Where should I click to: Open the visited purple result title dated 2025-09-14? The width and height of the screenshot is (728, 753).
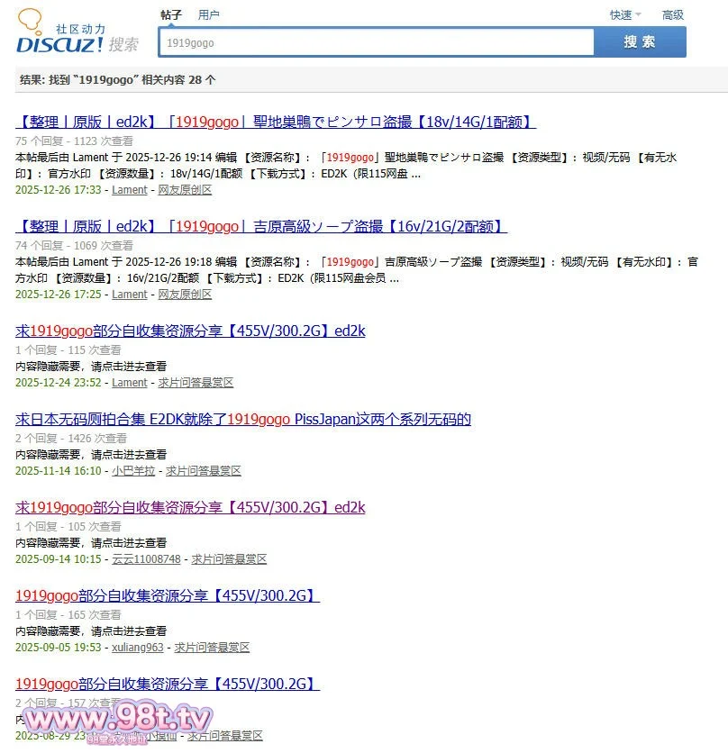tap(190, 507)
